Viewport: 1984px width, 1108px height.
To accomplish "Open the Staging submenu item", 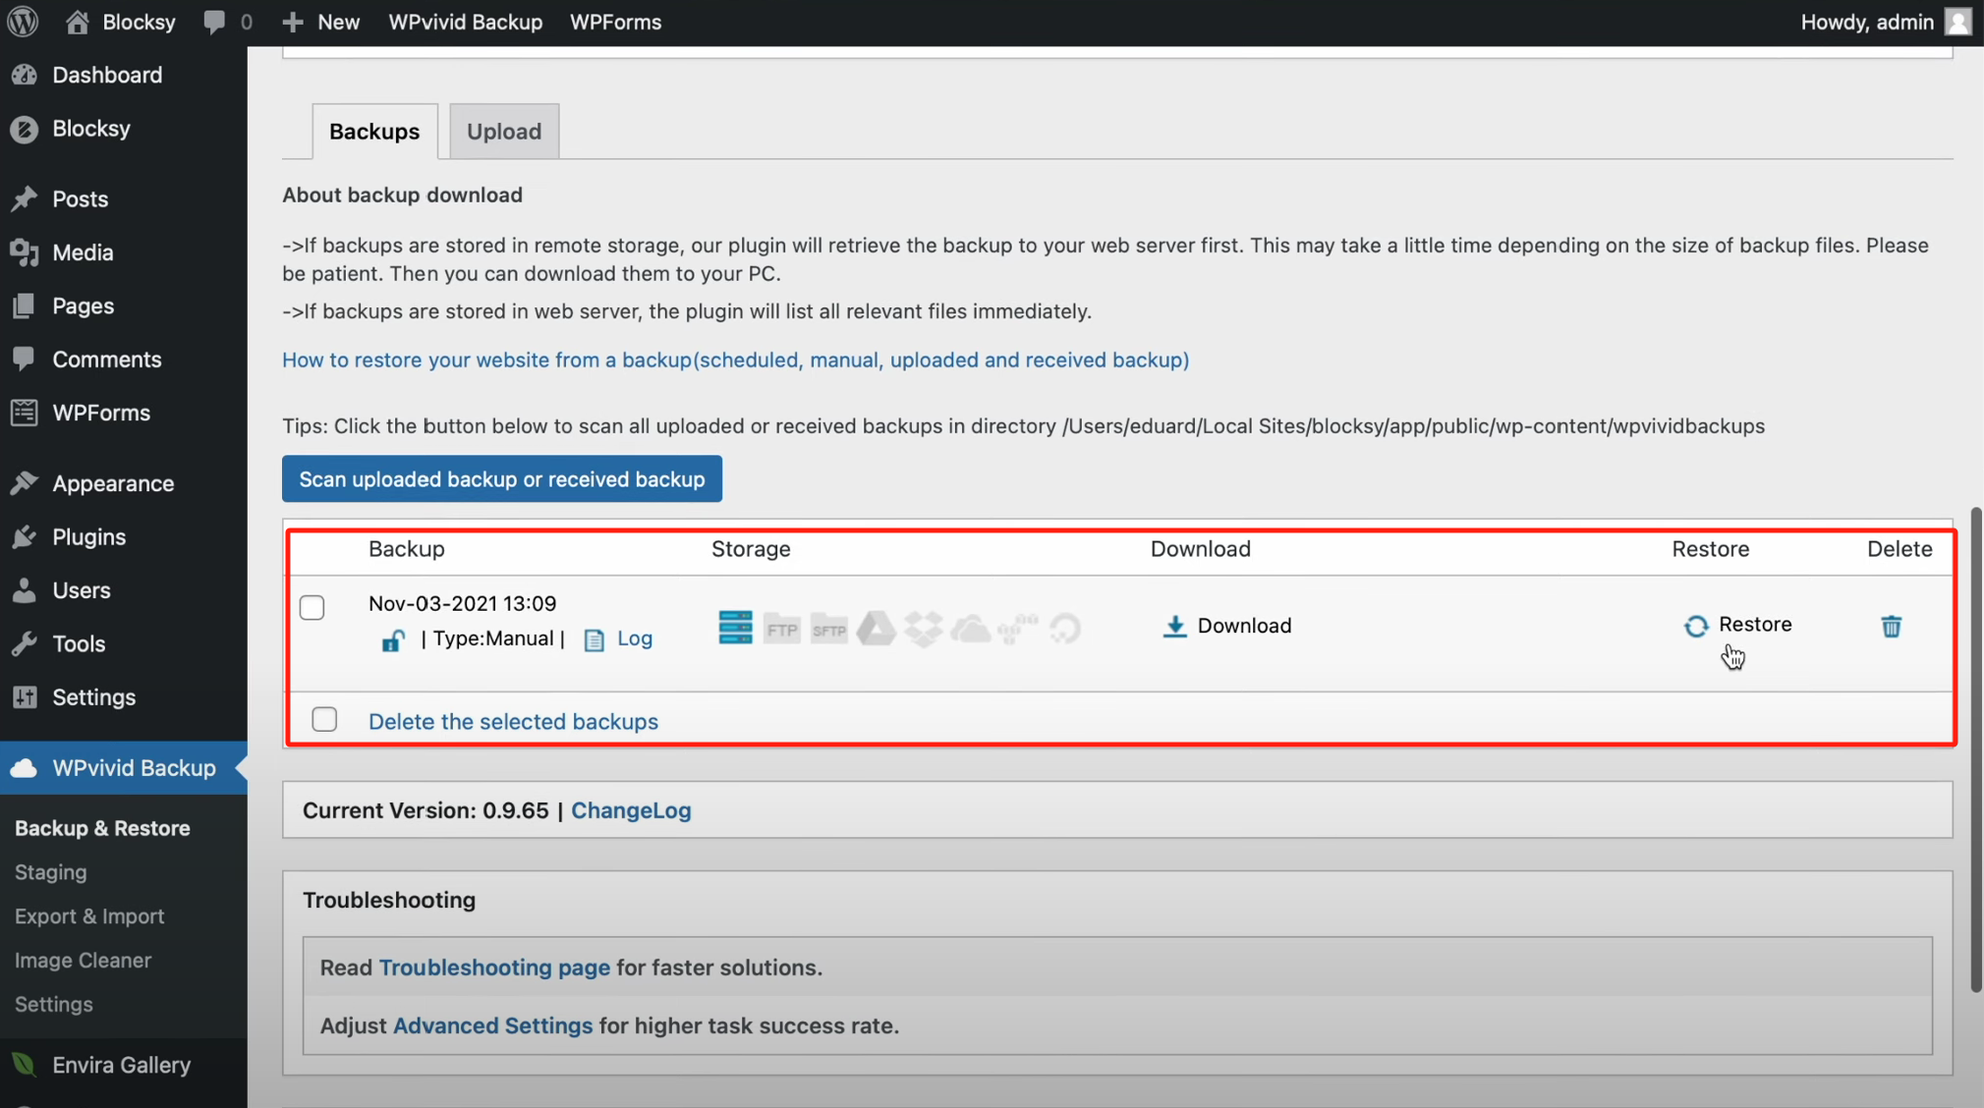I will (51, 872).
